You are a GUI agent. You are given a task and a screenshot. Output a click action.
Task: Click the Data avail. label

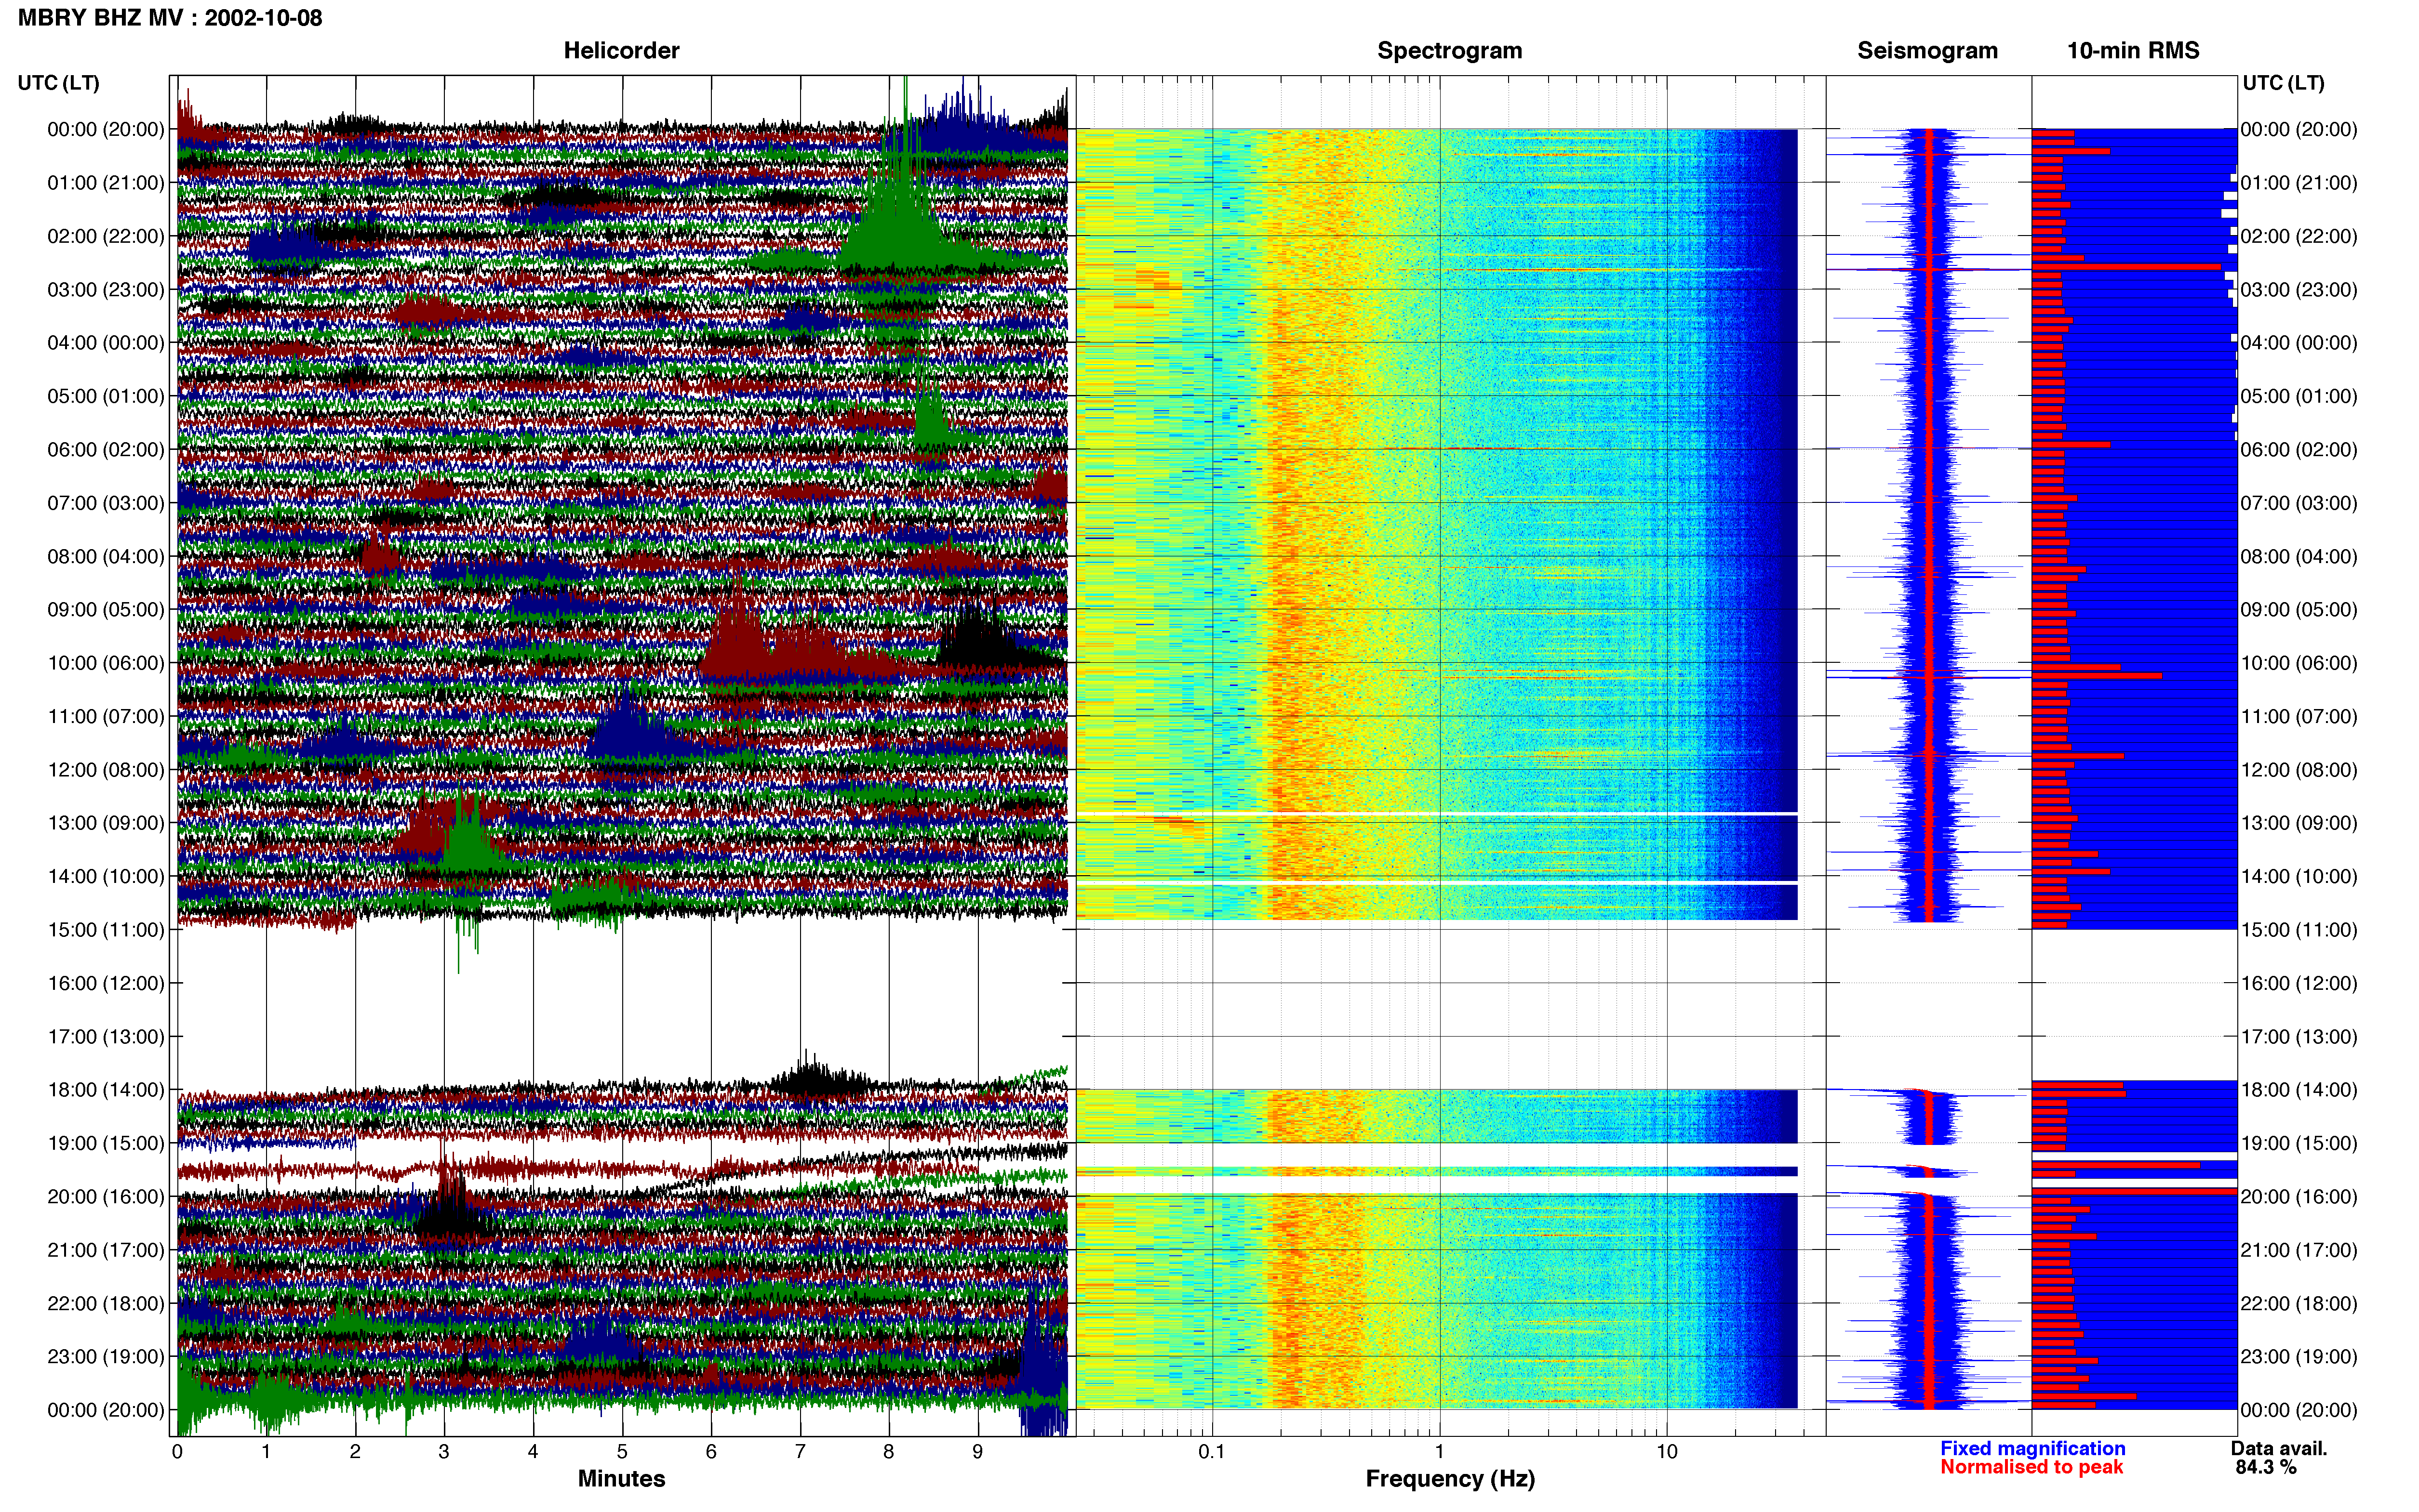click(x=2279, y=1448)
